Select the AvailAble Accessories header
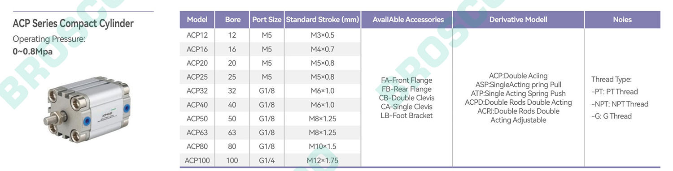 [x=407, y=19]
